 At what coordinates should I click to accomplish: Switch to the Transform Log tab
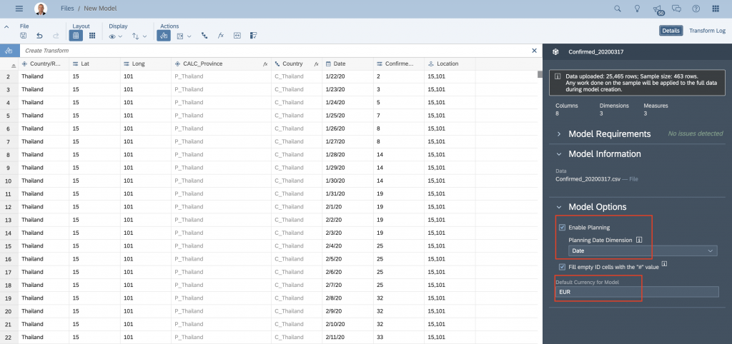tap(707, 31)
